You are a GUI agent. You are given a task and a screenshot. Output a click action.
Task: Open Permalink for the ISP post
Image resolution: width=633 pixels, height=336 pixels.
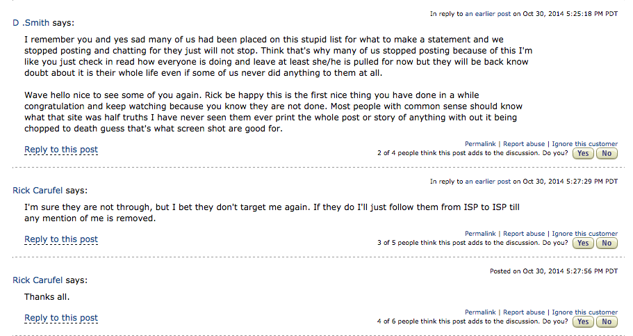[x=480, y=234]
